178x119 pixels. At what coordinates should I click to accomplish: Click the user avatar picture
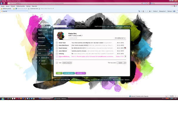61,35
